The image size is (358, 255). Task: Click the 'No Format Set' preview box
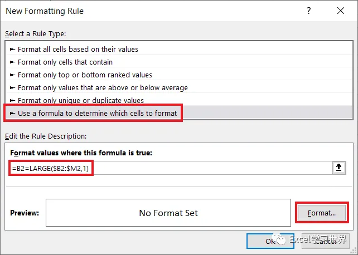coord(168,213)
